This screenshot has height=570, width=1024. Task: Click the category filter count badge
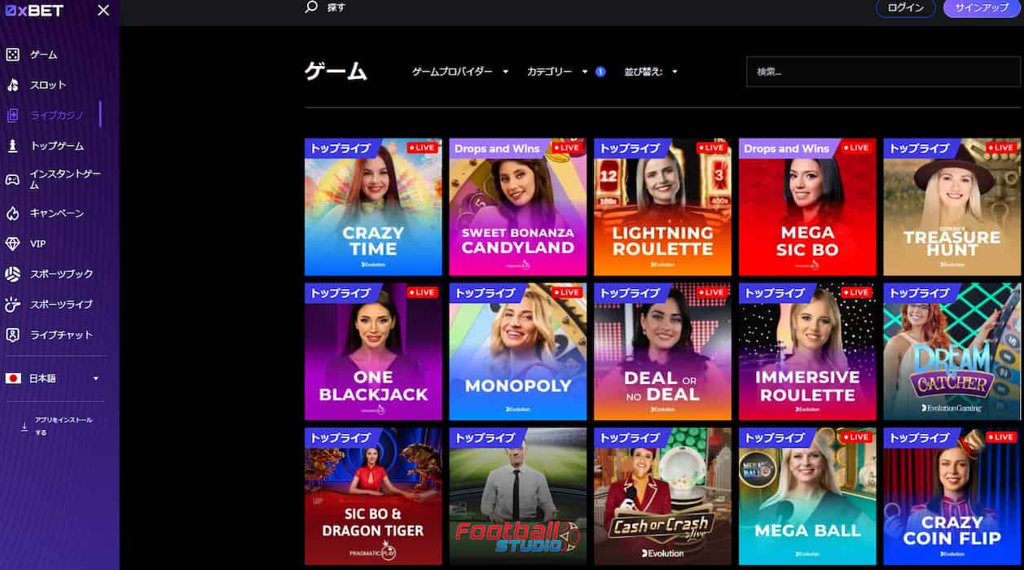click(600, 72)
